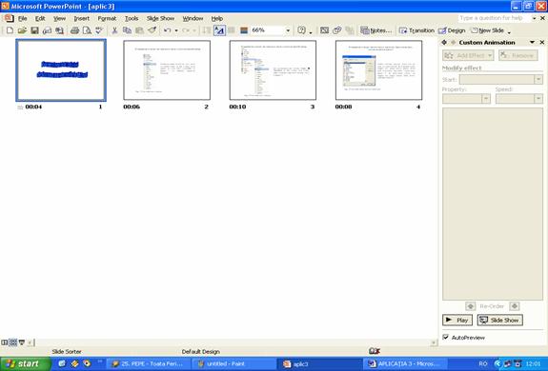Open the Slide Show menu
This screenshot has width=548, height=371.
click(x=160, y=18)
